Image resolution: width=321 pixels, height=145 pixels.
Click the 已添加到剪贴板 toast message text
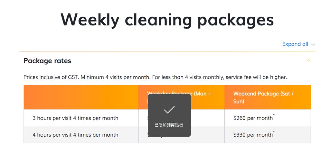tap(169, 125)
